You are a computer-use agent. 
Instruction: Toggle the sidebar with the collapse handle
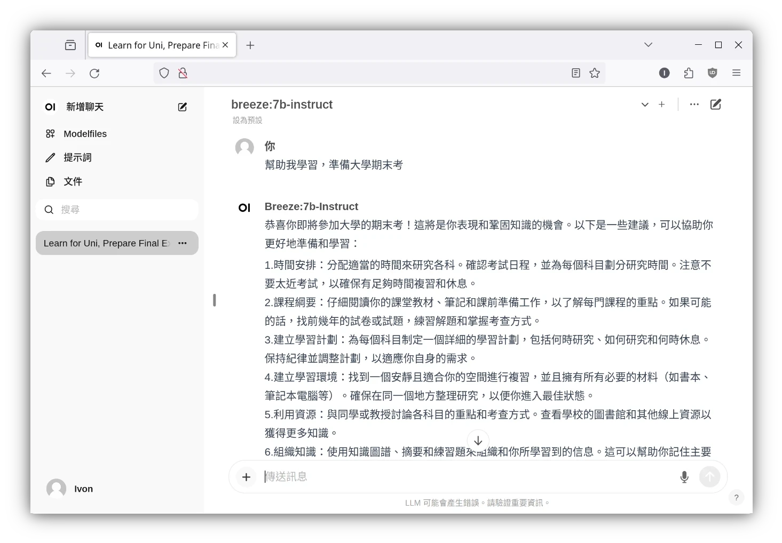(215, 300)
